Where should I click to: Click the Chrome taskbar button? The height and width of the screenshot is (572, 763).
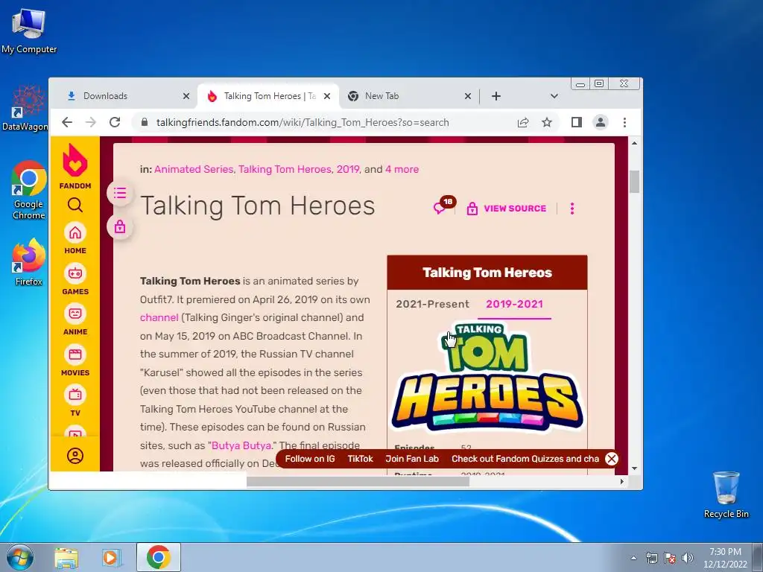159,557
